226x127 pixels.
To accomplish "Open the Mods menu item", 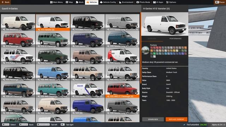I will point(79,2).
